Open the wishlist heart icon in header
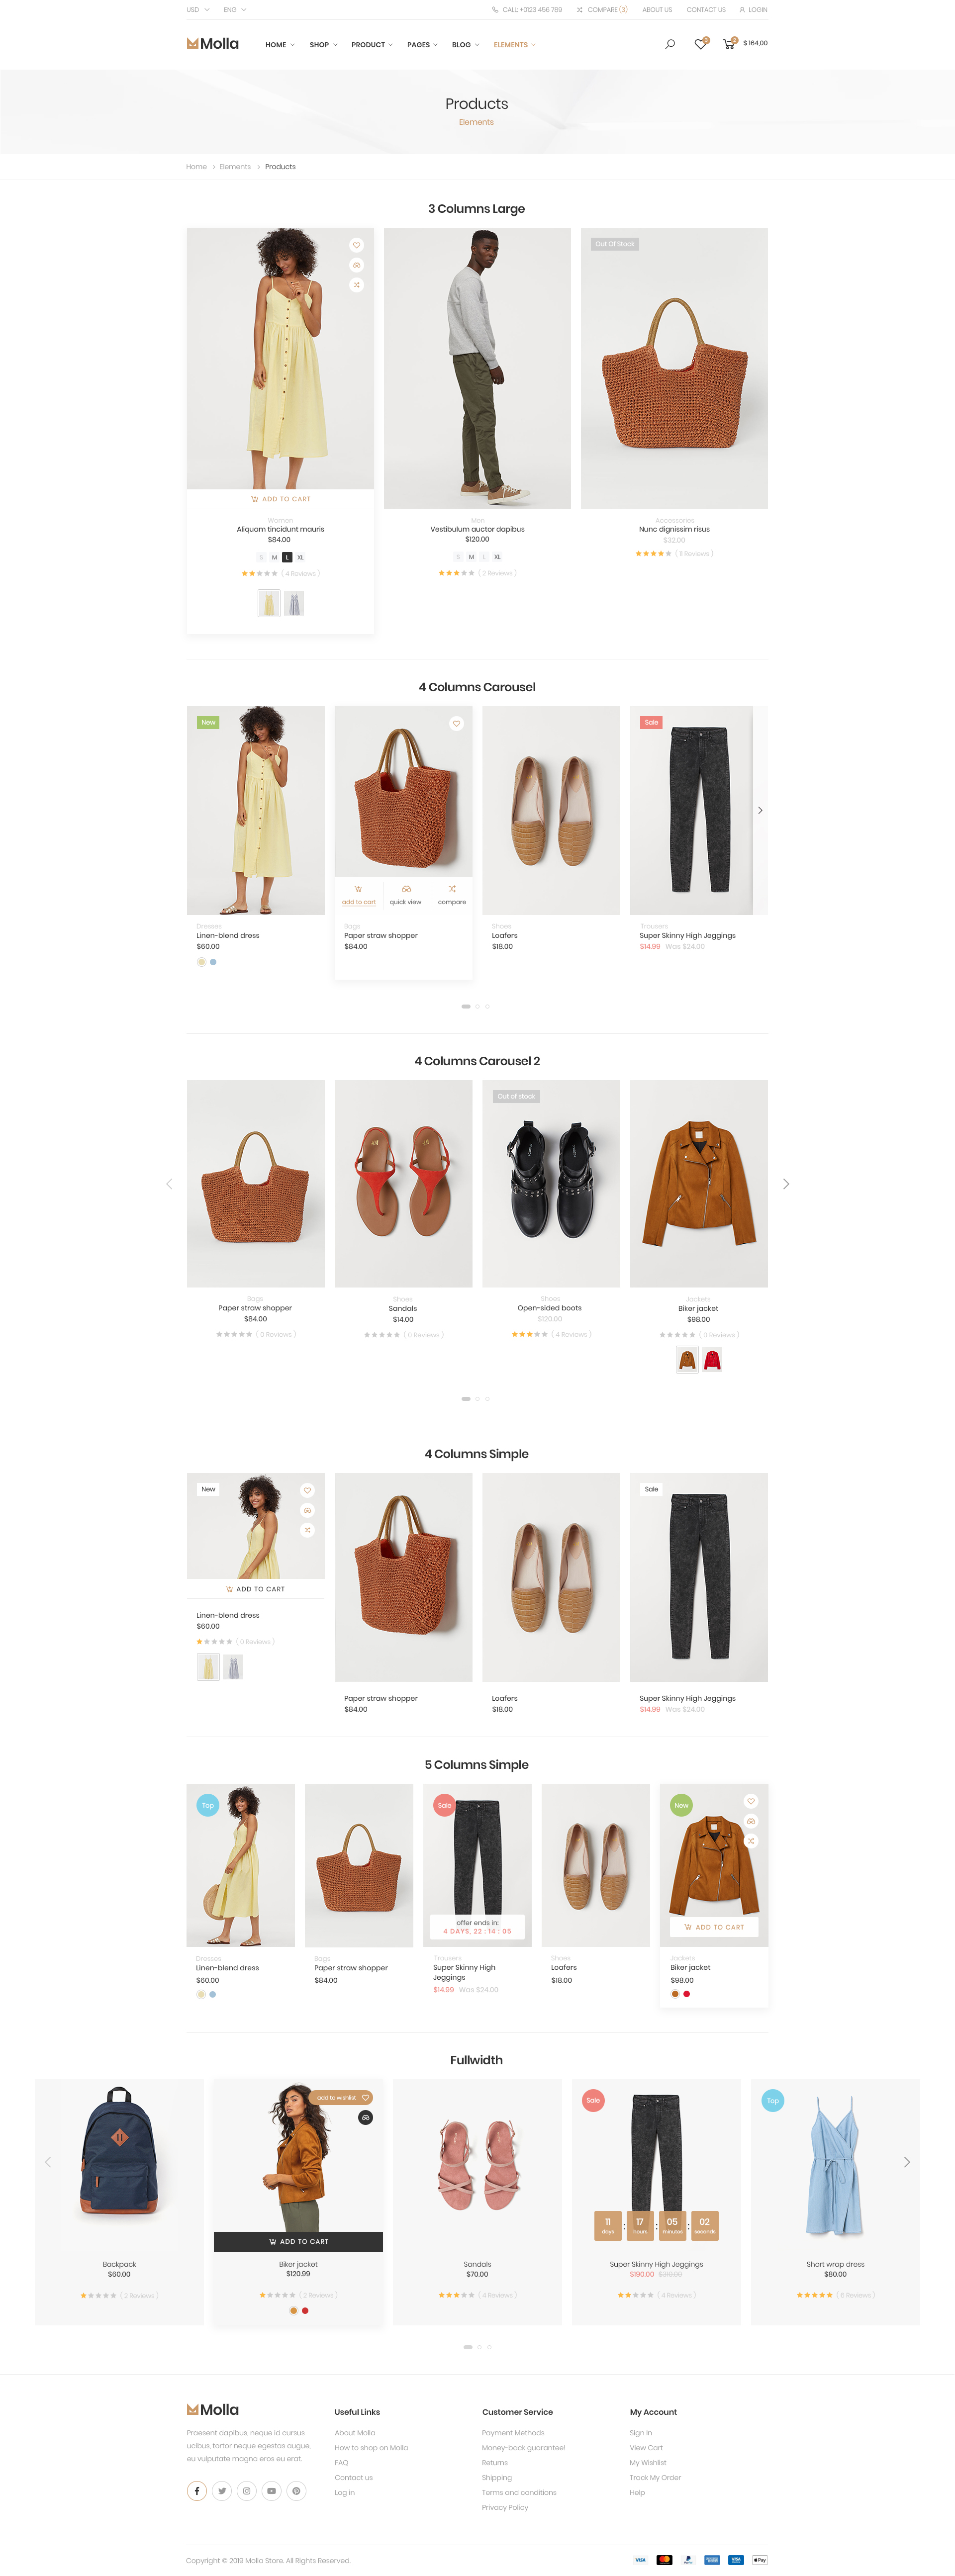Screen dimensions: 955x2576 point(701,43)
